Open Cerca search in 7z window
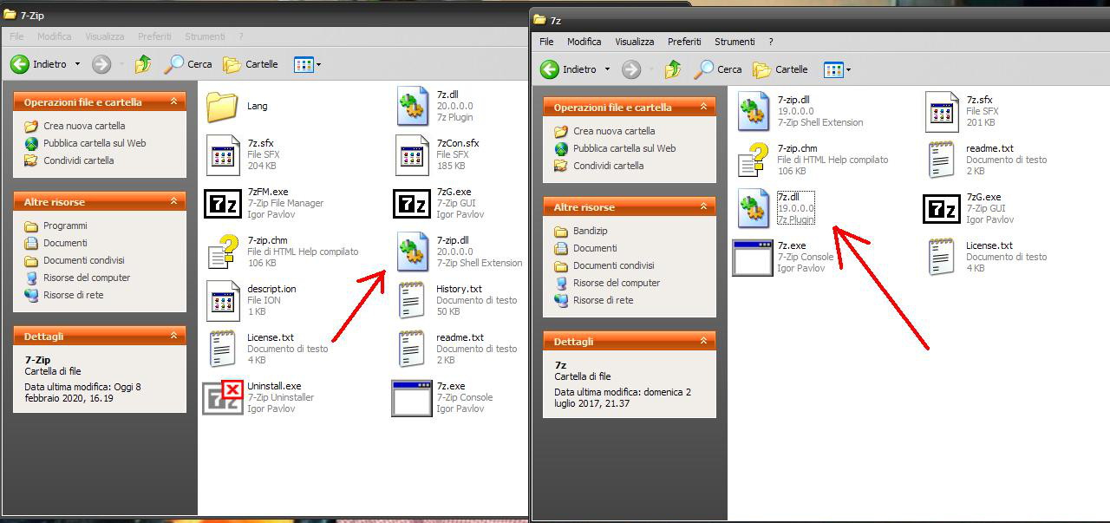The height and width of the screenshot is (523, 1110). pos(717,69)
